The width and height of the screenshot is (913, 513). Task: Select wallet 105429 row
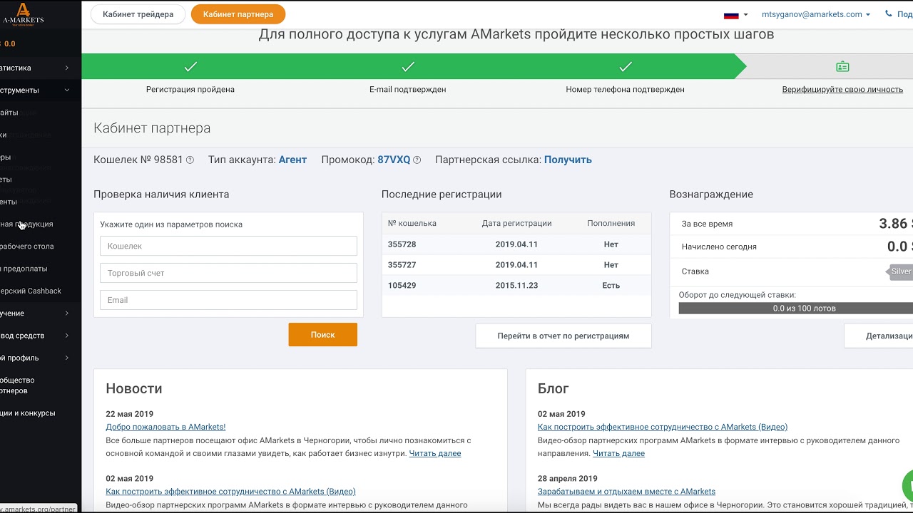coord(516,285)
